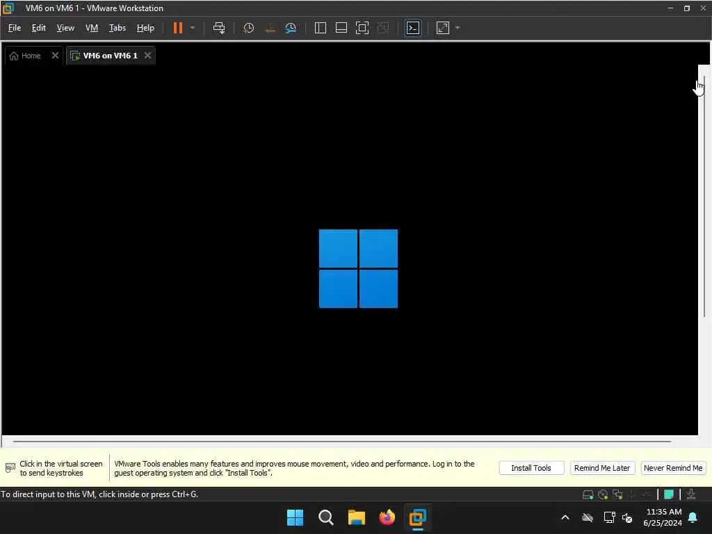
Task: Open the power options dropdown next to pause
Action: point(193,28)
